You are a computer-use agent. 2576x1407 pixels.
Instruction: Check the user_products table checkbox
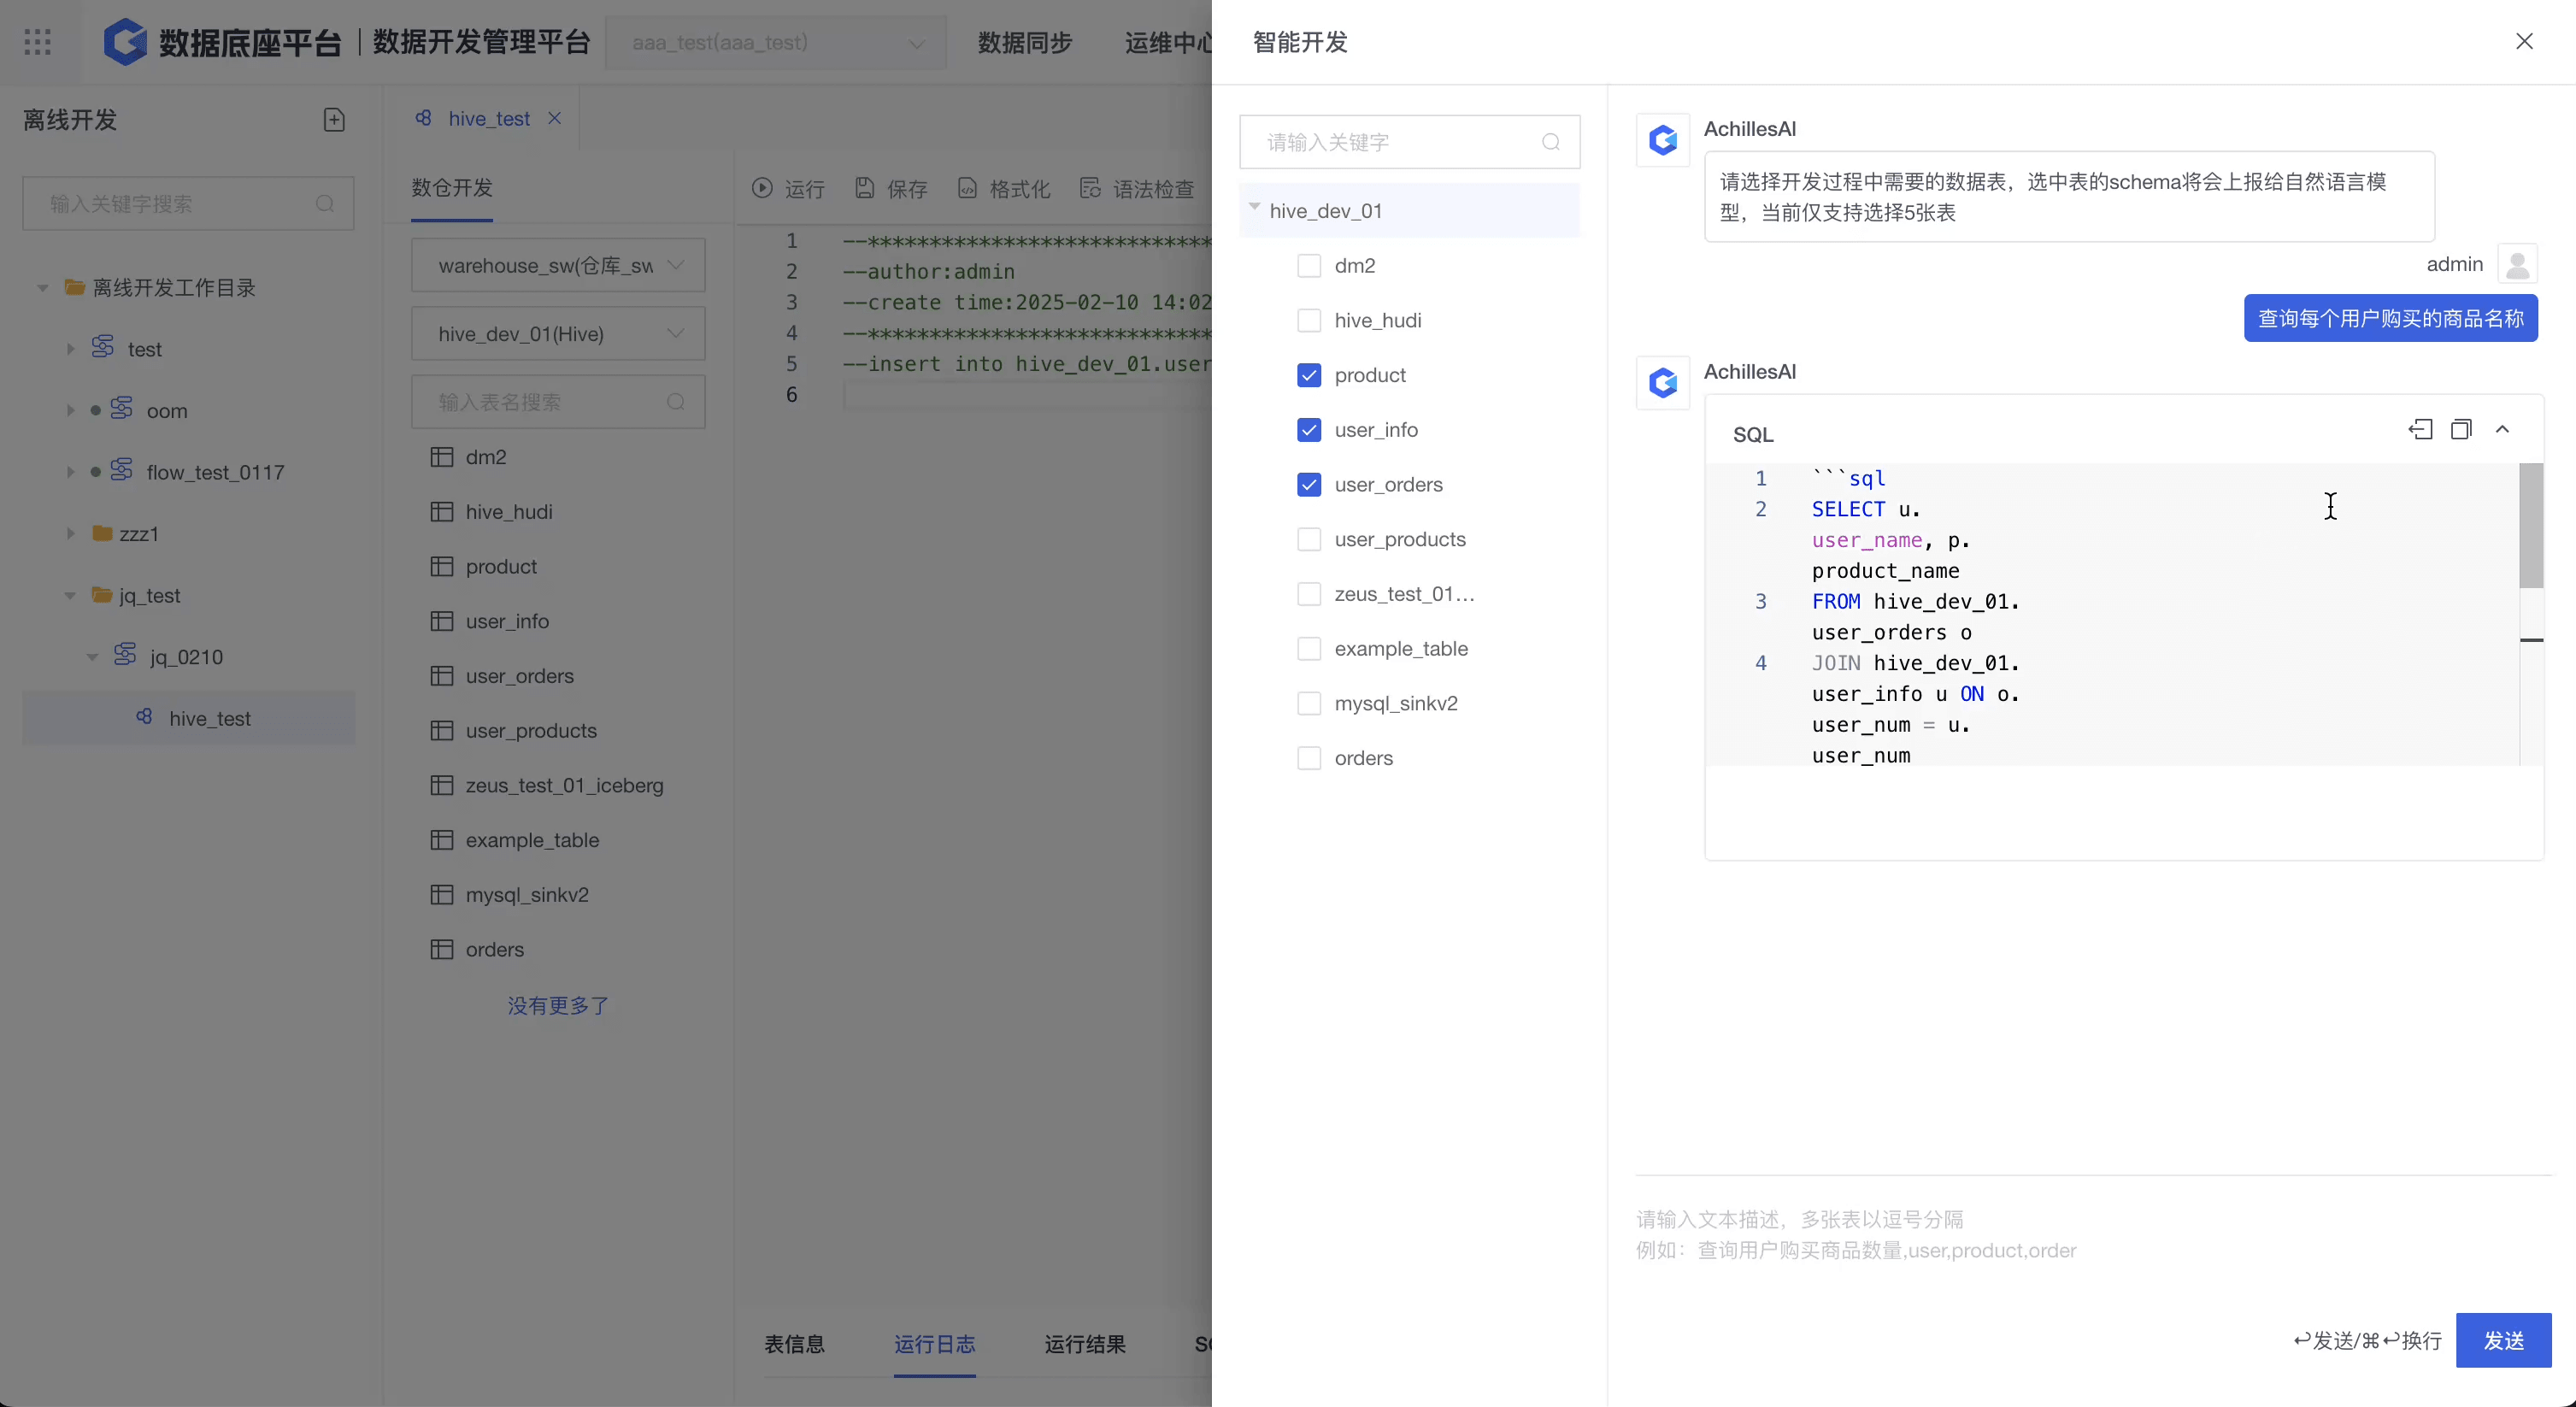pyautogui.click(x=1308, y=539)
